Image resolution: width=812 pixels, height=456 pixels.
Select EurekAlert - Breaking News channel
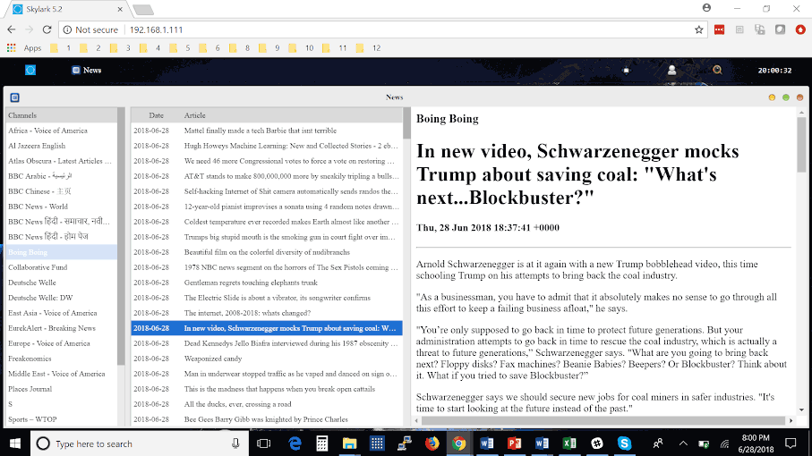(x=61, y=328)
